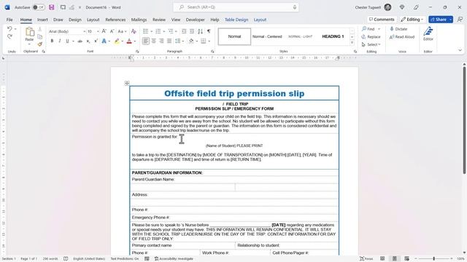Click the Cut scissors icon
This screenshot has height=262, width=467.
[39, 29]
